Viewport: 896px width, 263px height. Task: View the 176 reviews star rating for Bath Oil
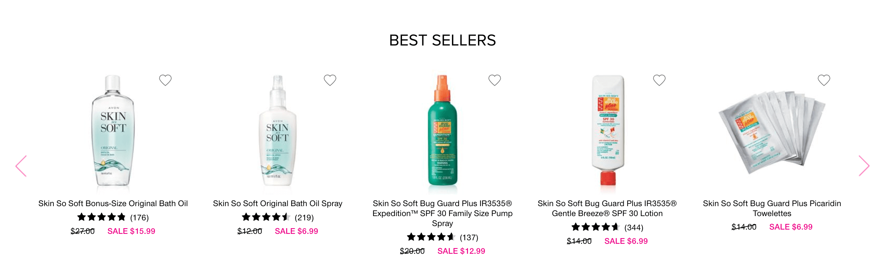coord(113,217)
